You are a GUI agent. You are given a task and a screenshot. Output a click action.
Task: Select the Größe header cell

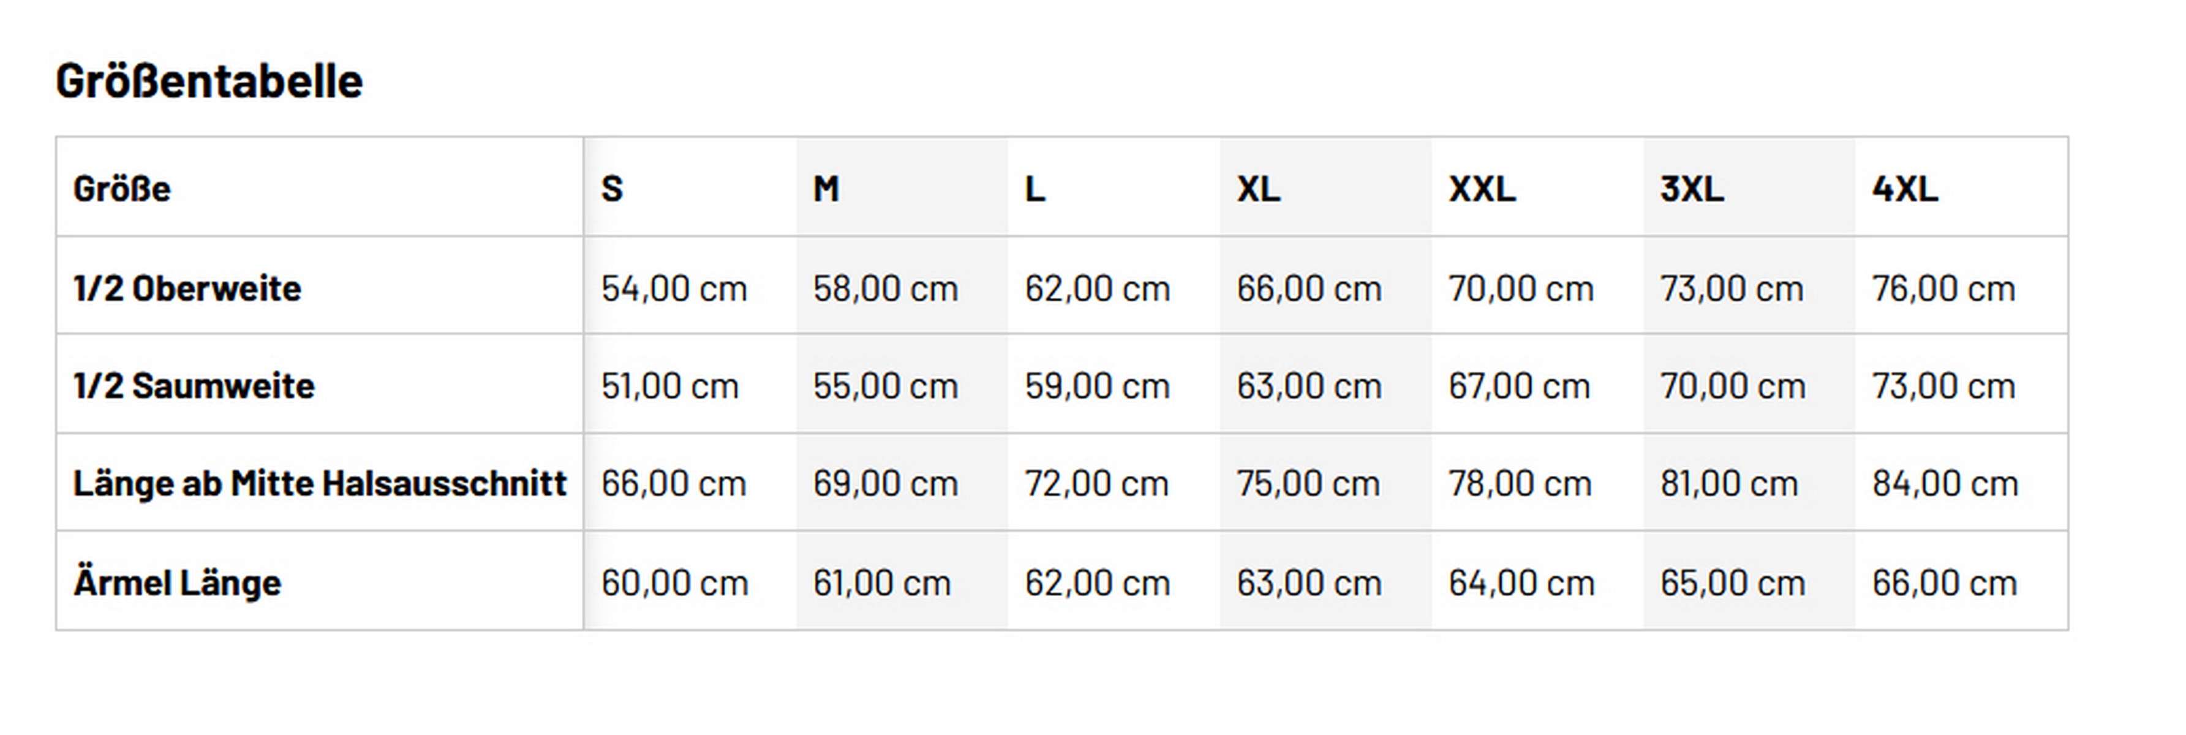tap(122, 189)
